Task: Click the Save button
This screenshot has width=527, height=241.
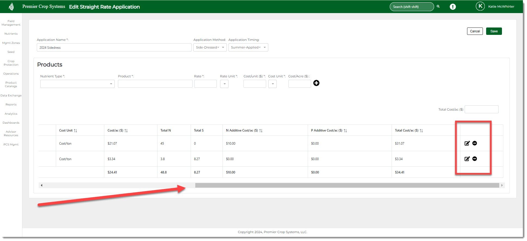Action: [x=494, y=31]
